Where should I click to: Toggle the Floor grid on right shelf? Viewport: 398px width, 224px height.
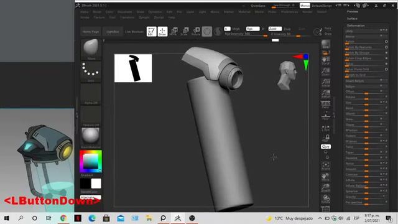326,116
